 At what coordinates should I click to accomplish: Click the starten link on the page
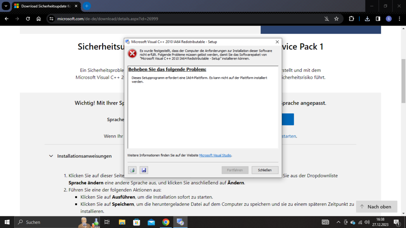tap(289, 136)
